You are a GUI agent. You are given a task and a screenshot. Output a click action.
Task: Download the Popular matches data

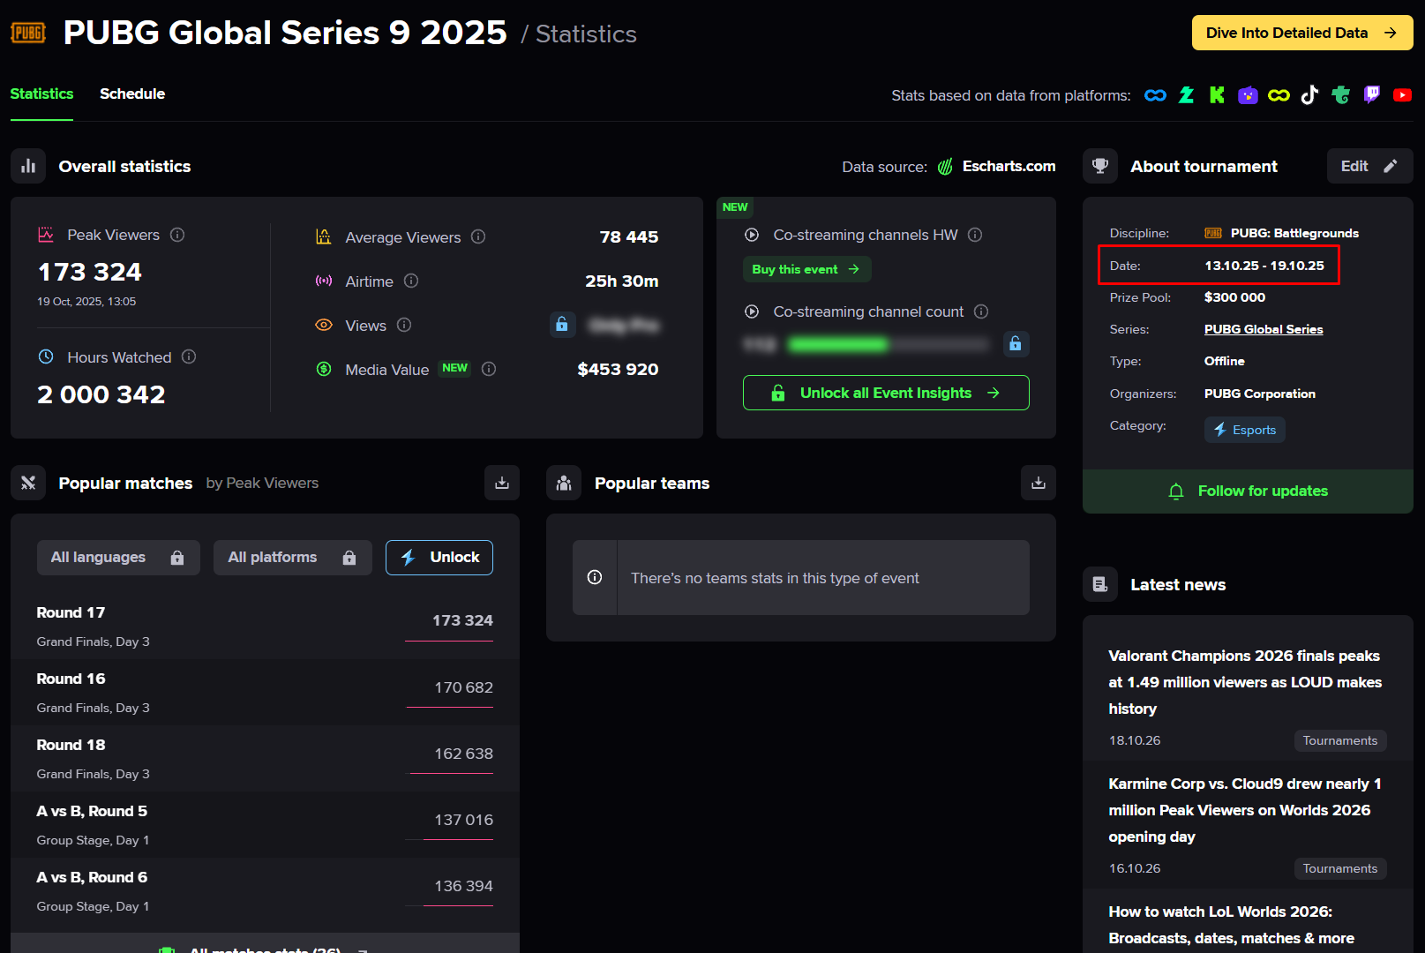(502, 483)
